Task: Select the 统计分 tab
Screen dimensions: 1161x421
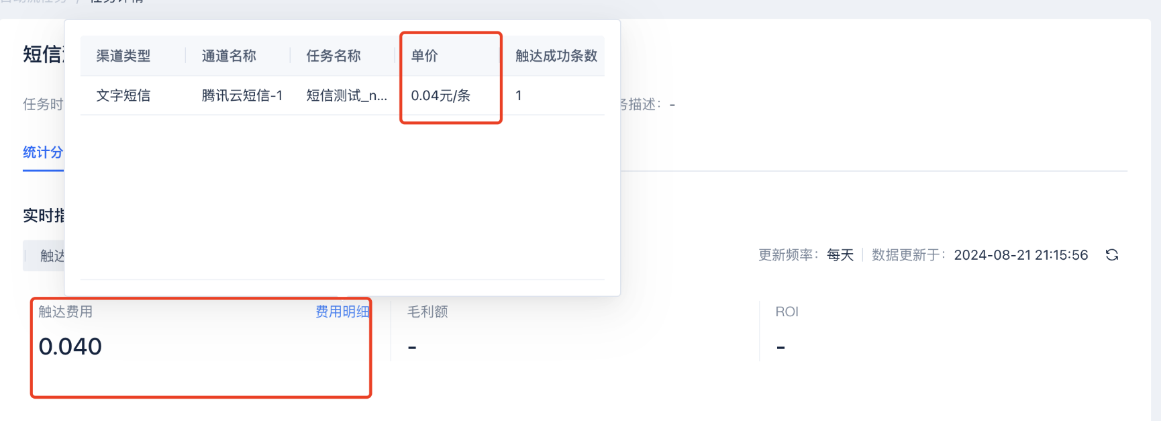Action: click(x=43, y=152)
